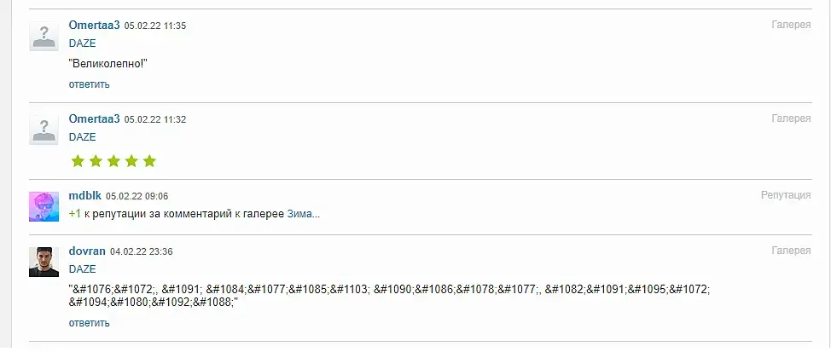Open dovran's username link
Image resolution: width=831 pixels, height=352 pixels.
87,251
